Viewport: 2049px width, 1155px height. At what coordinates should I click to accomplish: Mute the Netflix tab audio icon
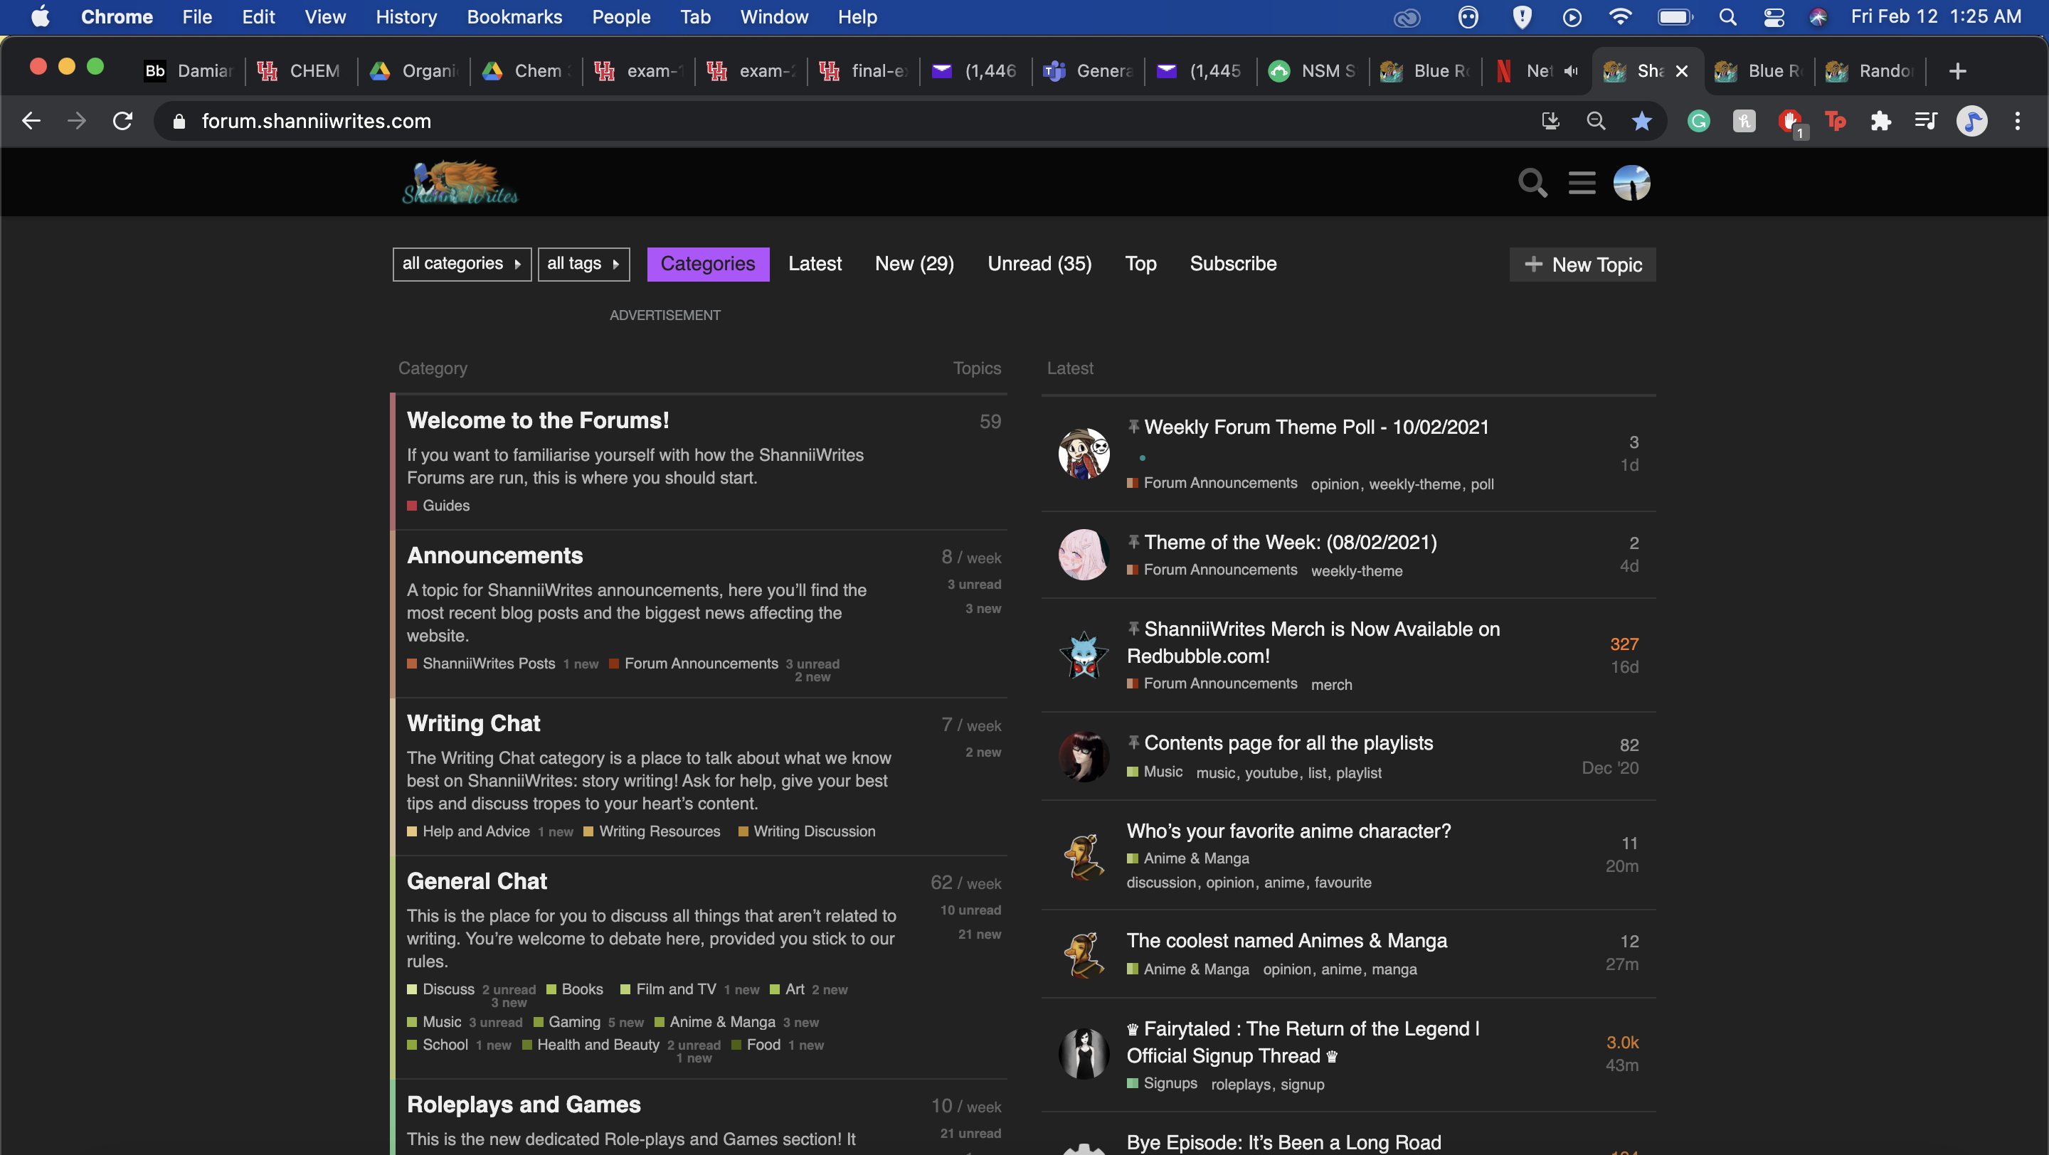[1570, 70]
